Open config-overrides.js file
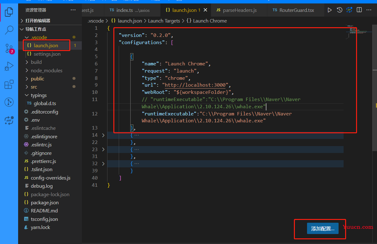 50,178
